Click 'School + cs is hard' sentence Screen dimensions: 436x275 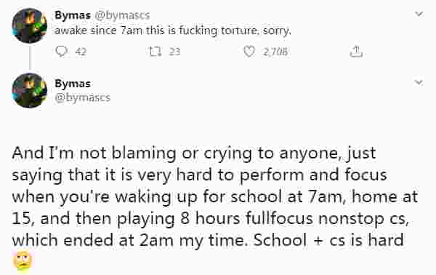pos(328,240)
